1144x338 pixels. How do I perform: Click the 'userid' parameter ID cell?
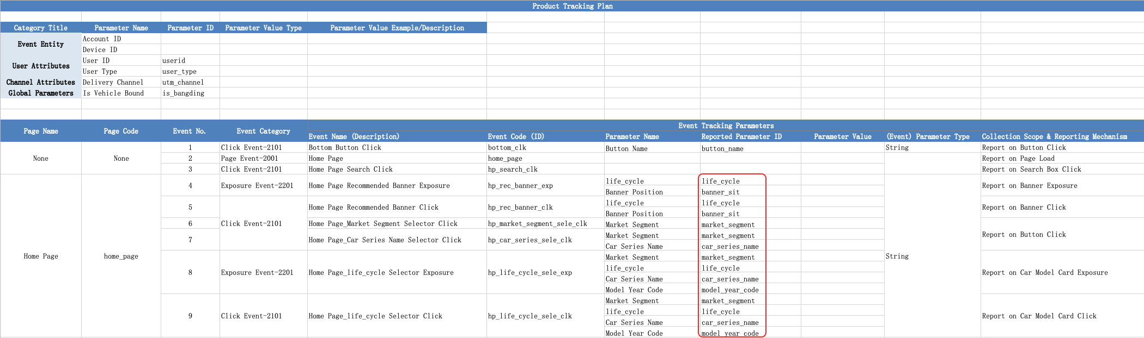(x=190, y=60)
